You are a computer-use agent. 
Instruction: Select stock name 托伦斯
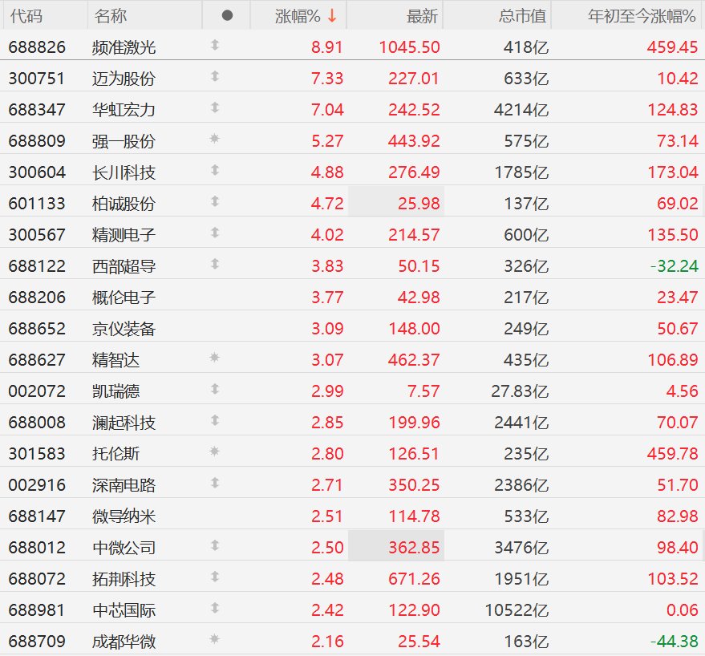click(116, 454)
